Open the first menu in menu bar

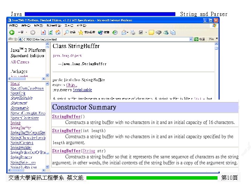(14, 25)
